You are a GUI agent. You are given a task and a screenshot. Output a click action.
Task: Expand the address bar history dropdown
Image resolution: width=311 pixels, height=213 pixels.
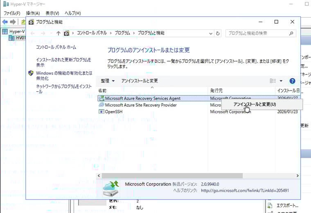tap(211, 34)
